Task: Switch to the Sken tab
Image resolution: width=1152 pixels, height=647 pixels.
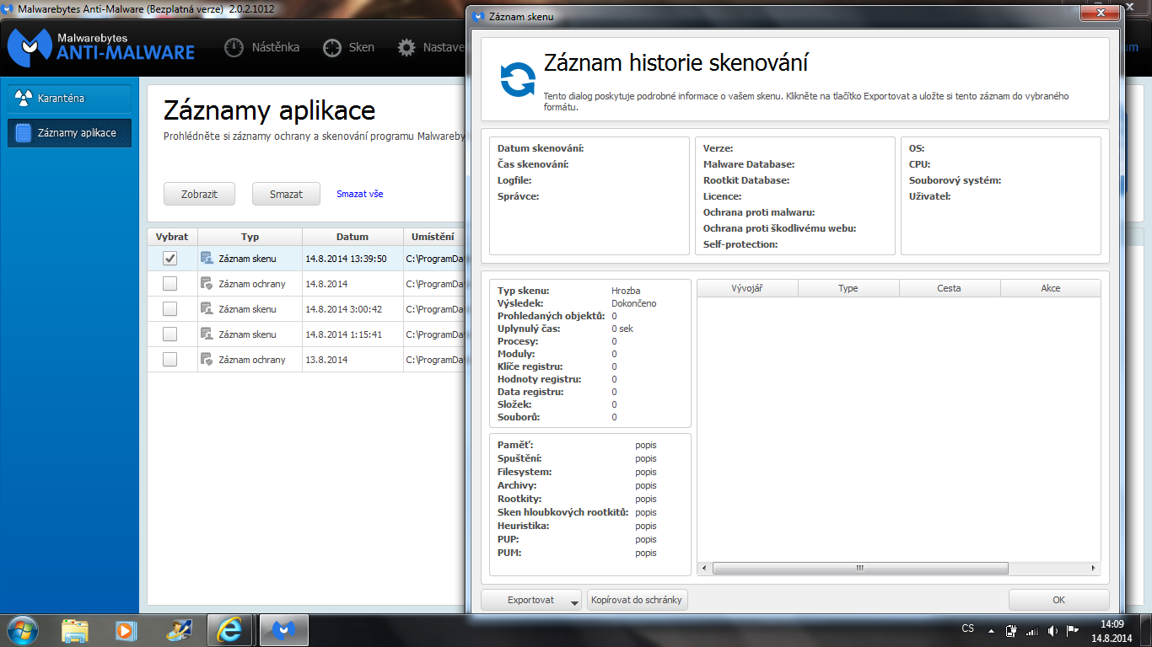Action: click(x=348, y=47)
